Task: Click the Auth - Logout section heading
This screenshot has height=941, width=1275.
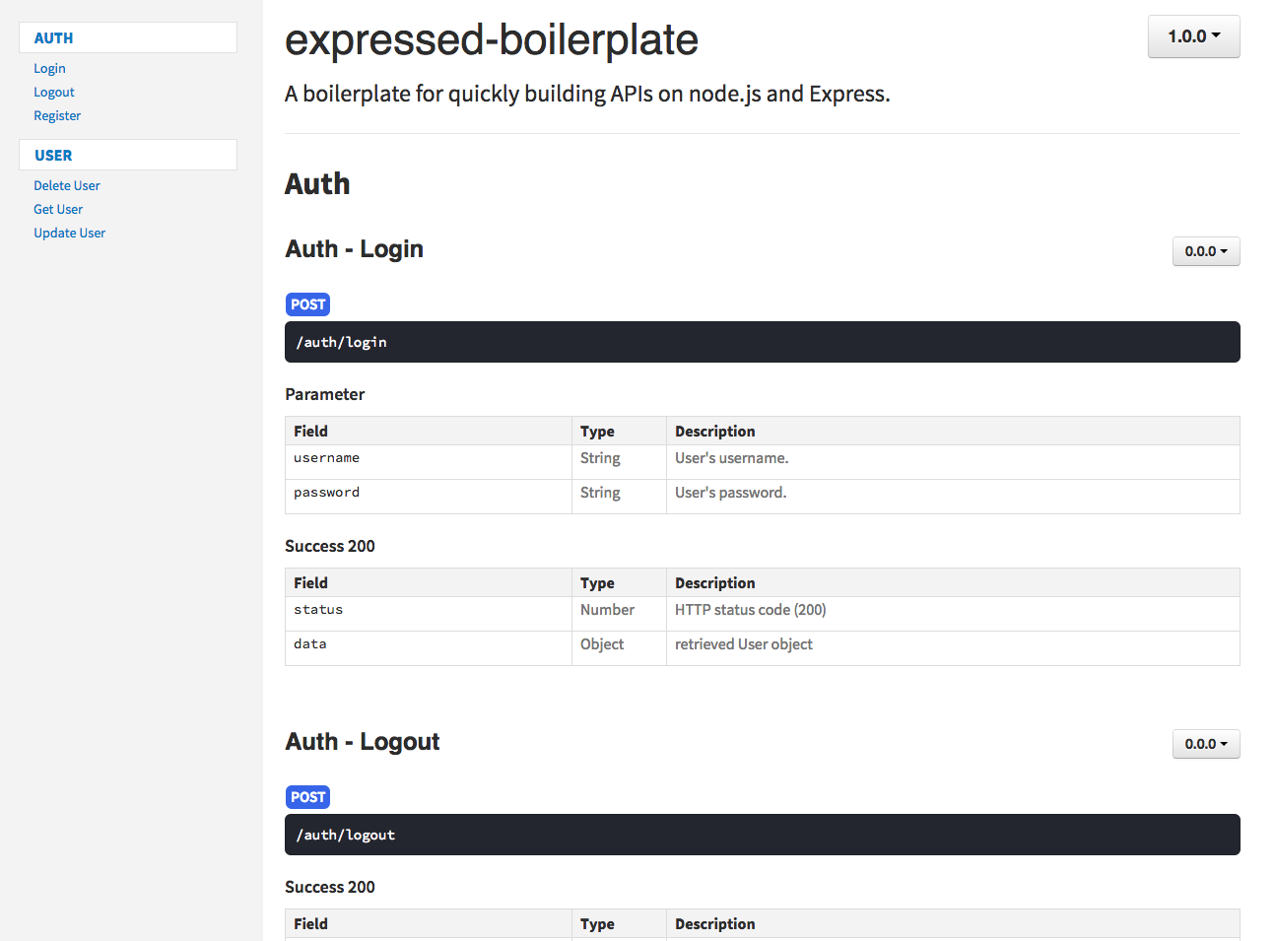Action: (x=363, y=742)
